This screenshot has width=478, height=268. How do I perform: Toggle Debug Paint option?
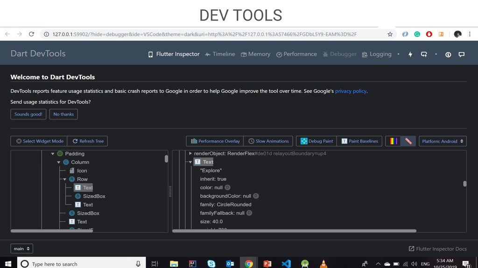316,141
